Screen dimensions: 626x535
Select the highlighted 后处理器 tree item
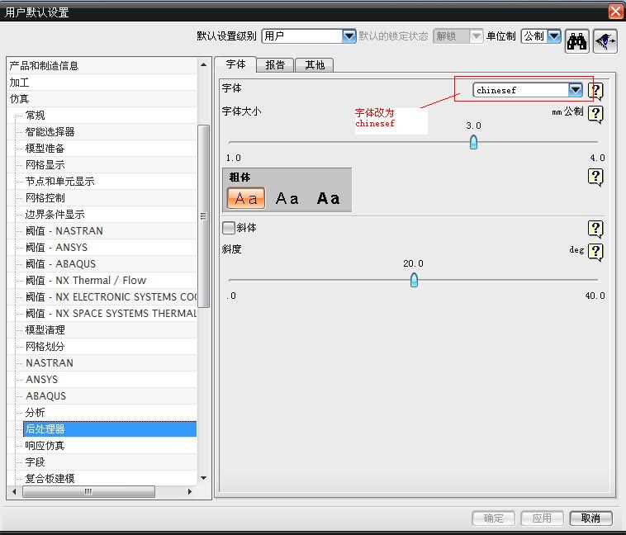point(109,429)
